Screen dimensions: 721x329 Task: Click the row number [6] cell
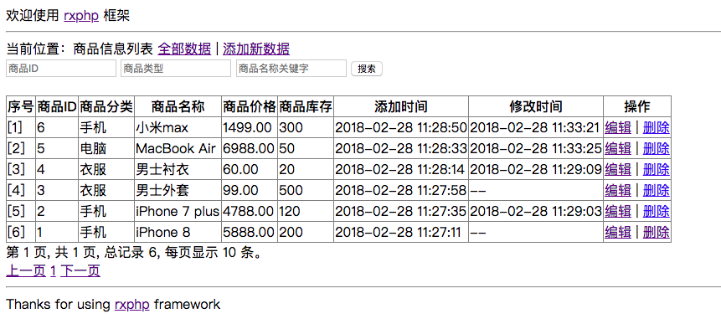tap(21, 233)
